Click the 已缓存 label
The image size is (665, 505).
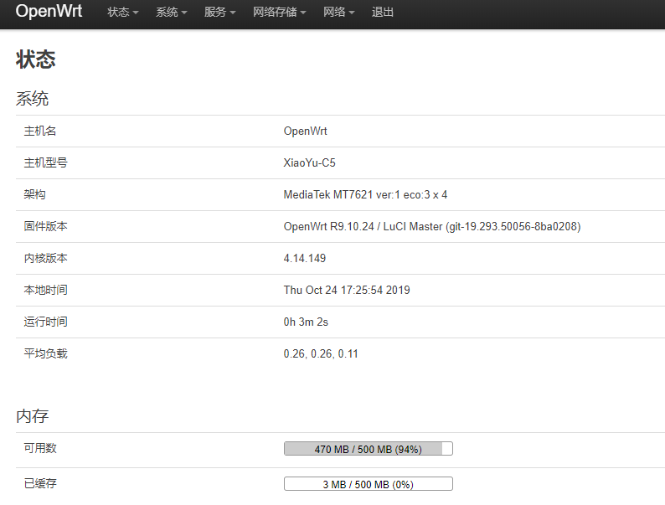(x=40, y=483)
